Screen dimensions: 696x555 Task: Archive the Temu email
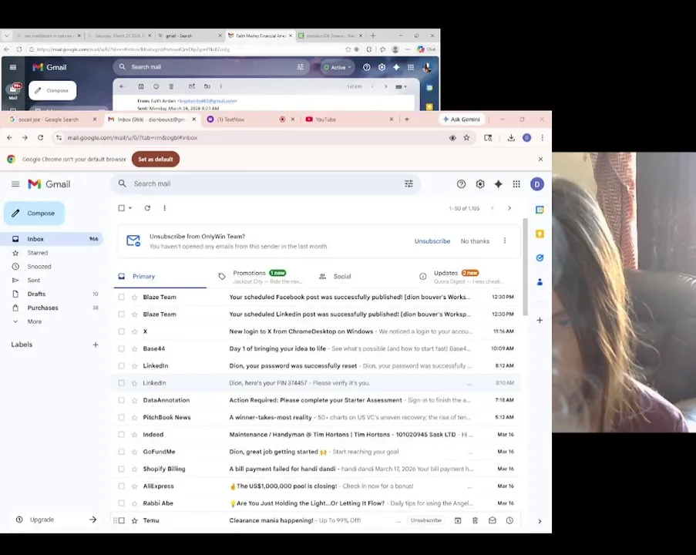coord(458,520)
